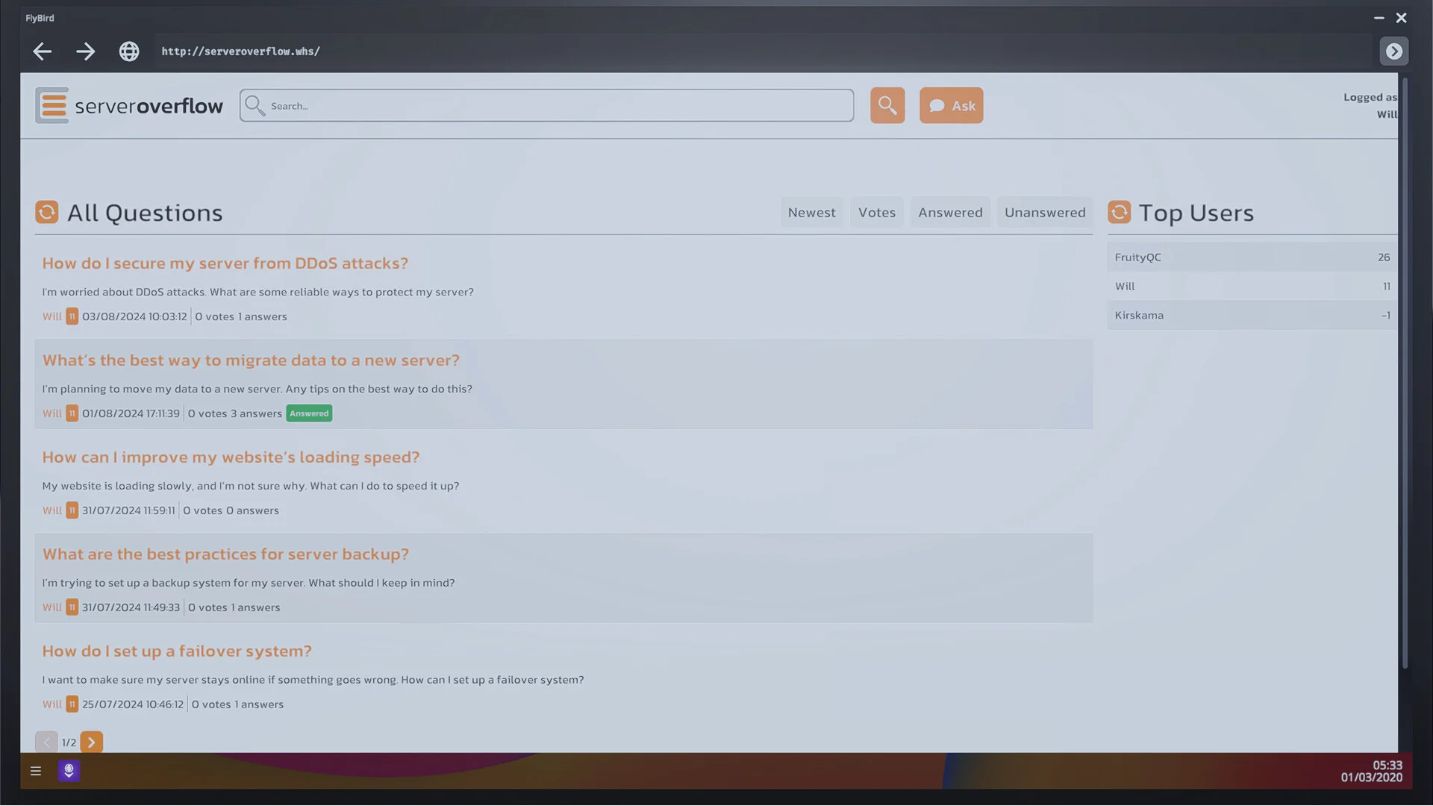Toggle the Unanswered questions filter

click(1044, 212)
